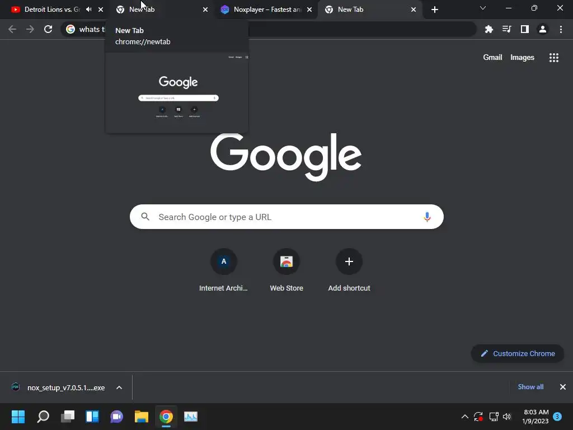
Task: Open a new tab with the plus button
Action: pos(434,10)
